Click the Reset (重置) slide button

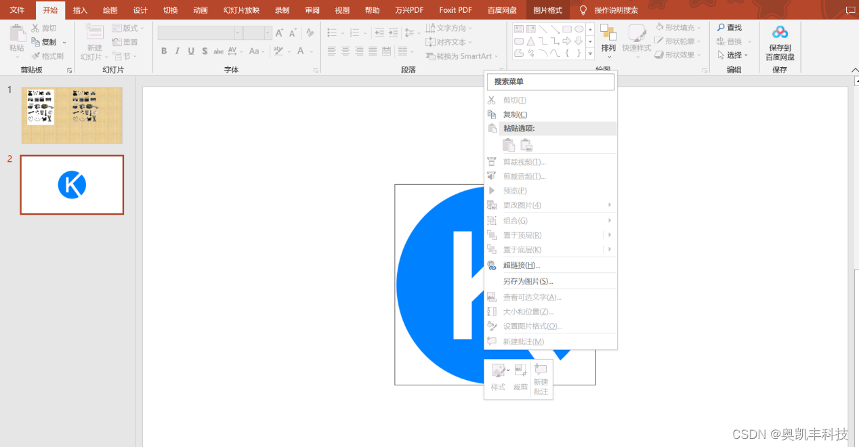coord(125,42)
